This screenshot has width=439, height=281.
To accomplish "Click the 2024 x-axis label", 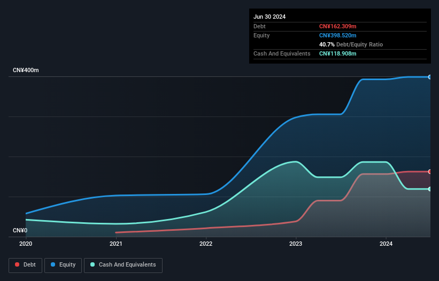I will pyautogui.click(x=386, y=244).
